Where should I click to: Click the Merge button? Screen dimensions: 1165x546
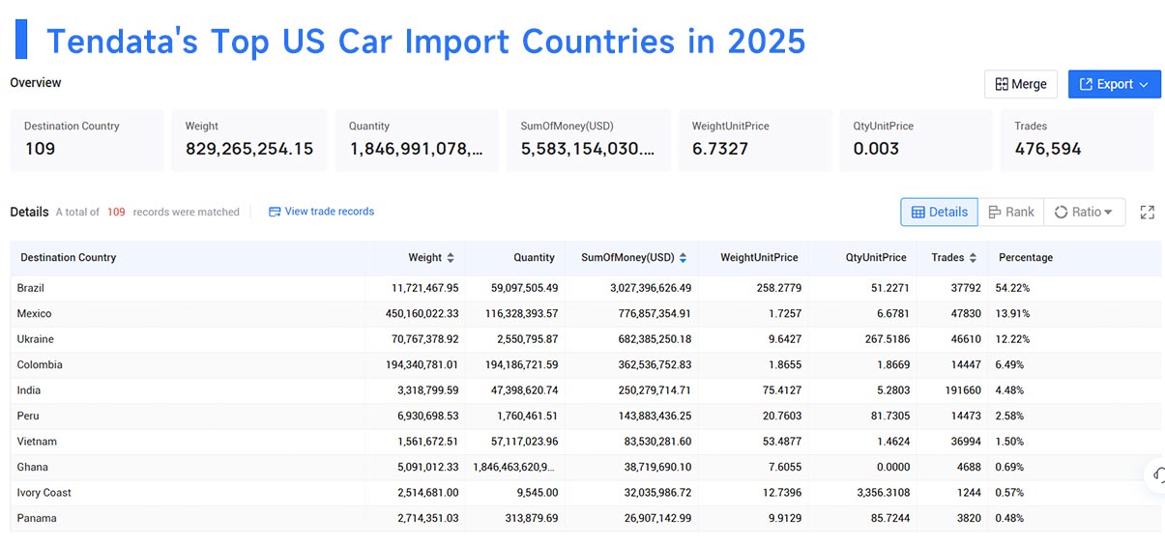coord(1021,84)
